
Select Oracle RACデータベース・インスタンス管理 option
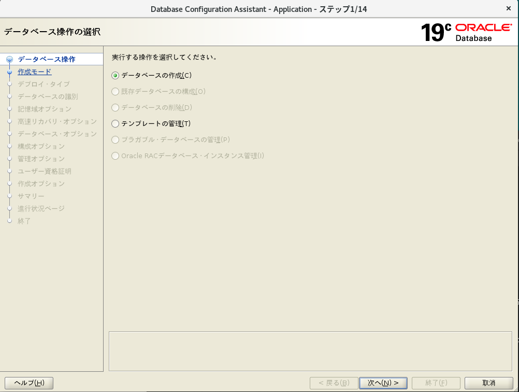click(116, 156)
